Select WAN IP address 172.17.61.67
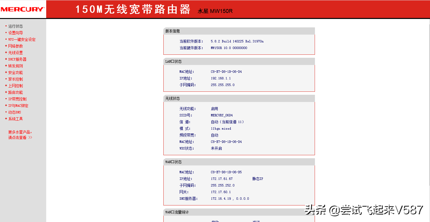This screenshot has width=430, height=222. click(222, 179)
